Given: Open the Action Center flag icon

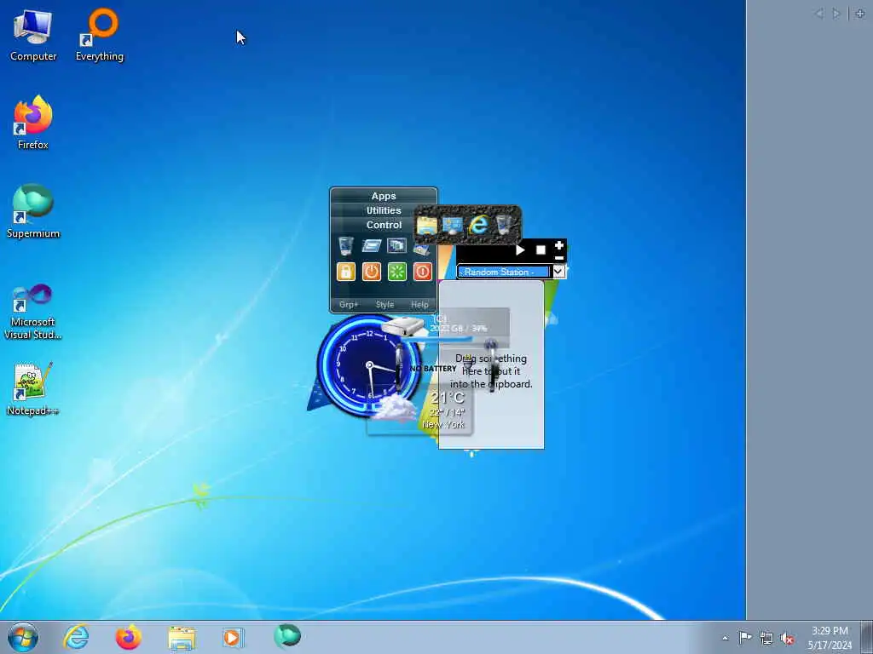Looking at the screenshot, I should click(x=745, y=637).
